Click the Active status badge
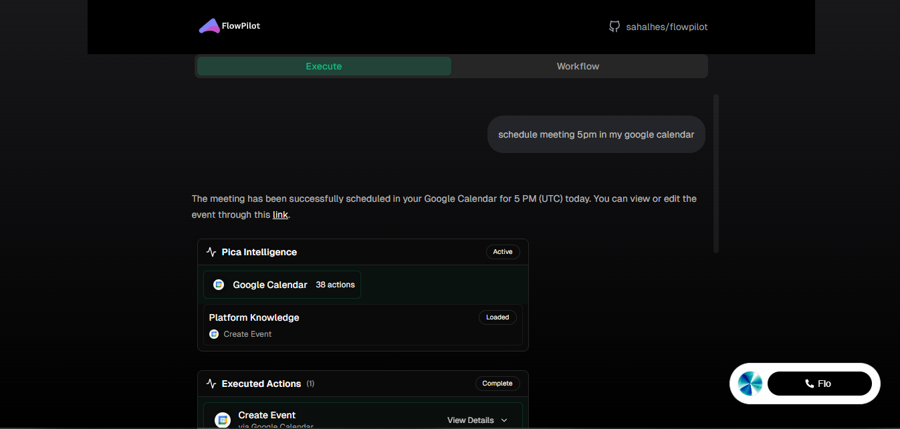 503,252
